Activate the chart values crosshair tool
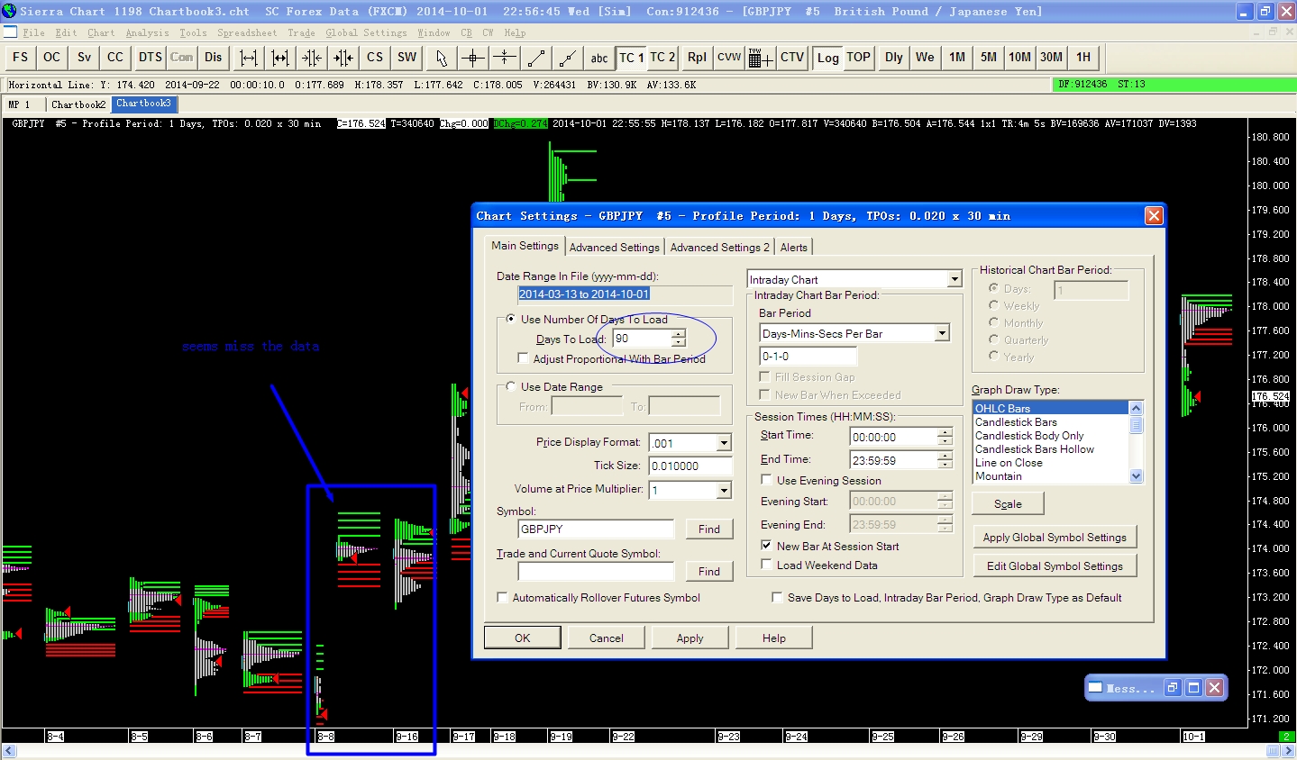Viewport: 1297px width, 760px height. 473,58
